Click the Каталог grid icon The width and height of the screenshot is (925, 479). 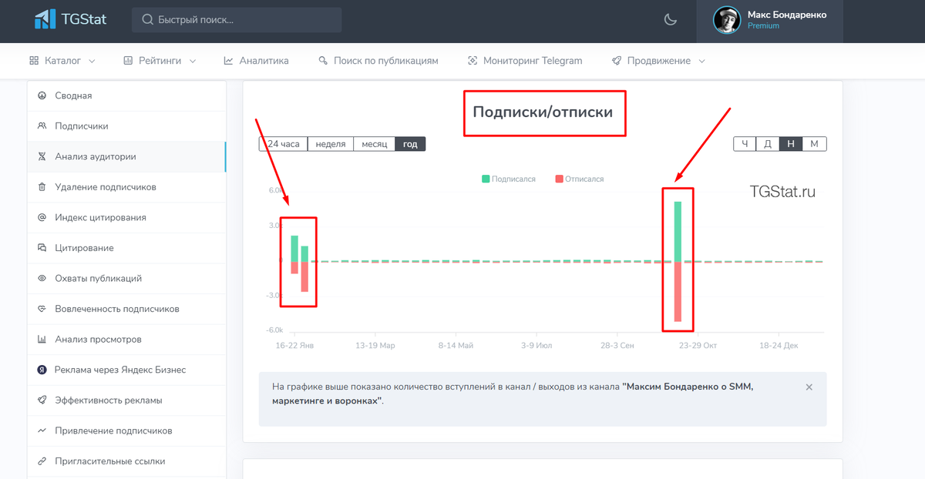[34, 61]
